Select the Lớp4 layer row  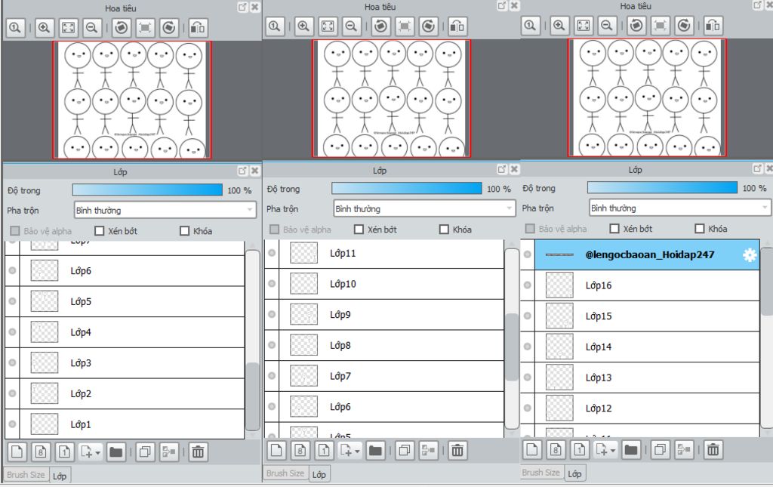[x=125, y=331]
